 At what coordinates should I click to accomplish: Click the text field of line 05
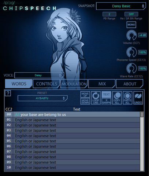77,141
